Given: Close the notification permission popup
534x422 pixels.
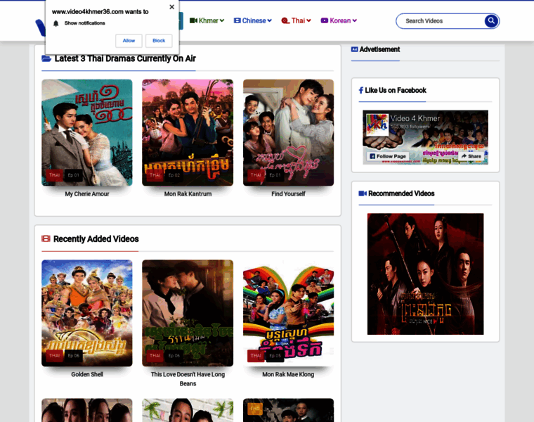Looking at the screenshot, I should click(171, 7).
